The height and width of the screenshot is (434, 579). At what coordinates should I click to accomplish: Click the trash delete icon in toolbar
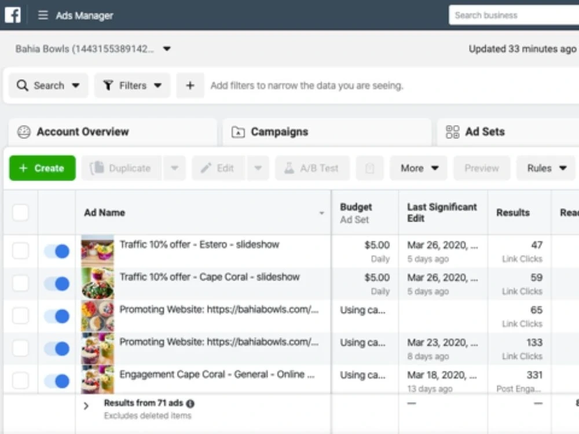coord(369,168)
